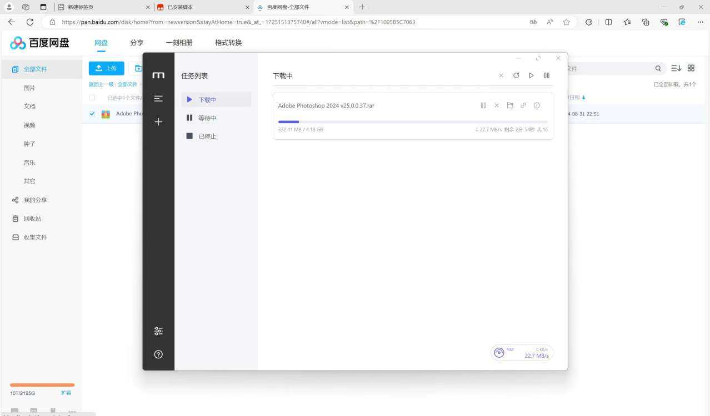The image size is (710, 416).
Task: Open a new browser tab
Action: coord(362,7)
